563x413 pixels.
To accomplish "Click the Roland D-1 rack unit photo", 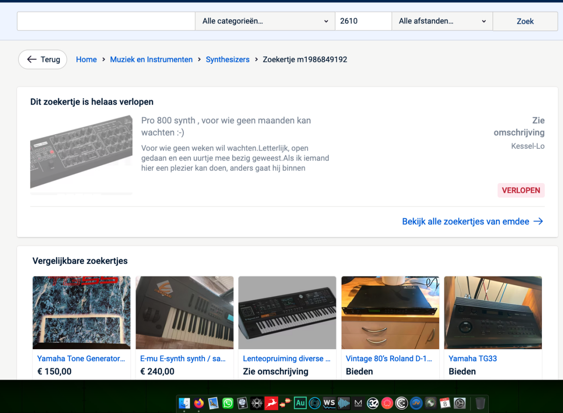I will tap(390, 313).
